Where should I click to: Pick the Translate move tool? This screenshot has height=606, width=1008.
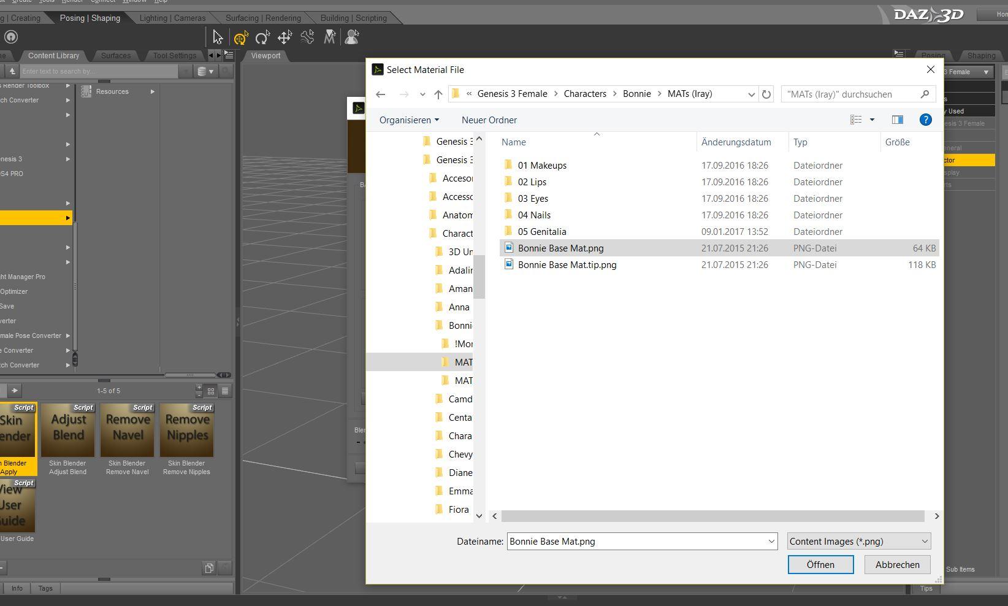click(284, 37)
